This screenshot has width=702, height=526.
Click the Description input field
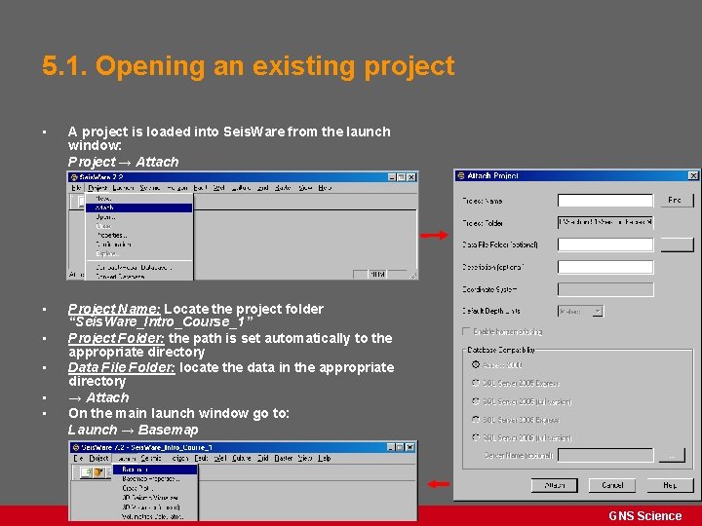click(605, 267)
